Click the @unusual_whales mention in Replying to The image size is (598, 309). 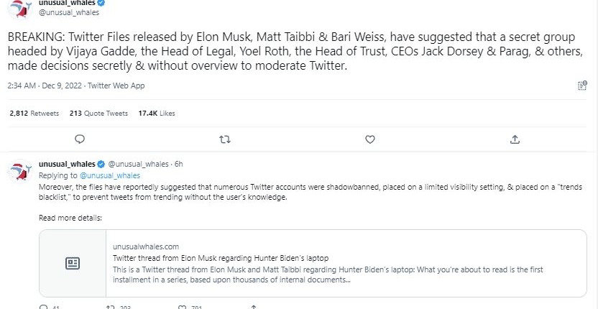click(110, 175)
